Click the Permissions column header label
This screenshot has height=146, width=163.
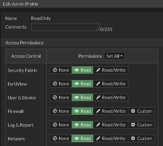pyautogui.click(x=90, y=56)
